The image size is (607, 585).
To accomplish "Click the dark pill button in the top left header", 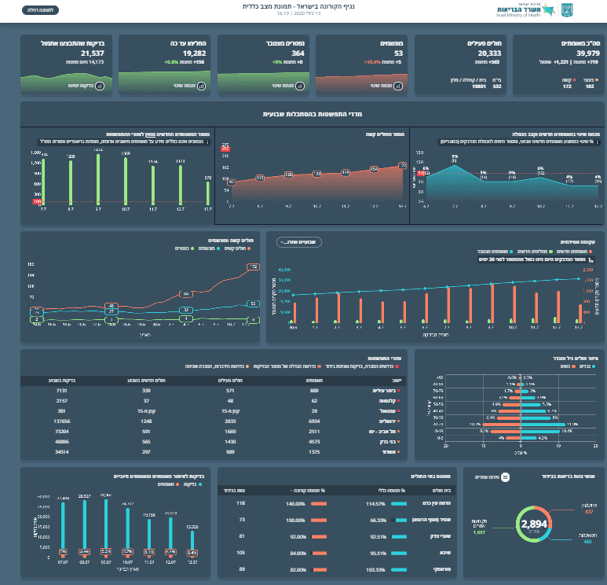I will [x=40, y=10].
